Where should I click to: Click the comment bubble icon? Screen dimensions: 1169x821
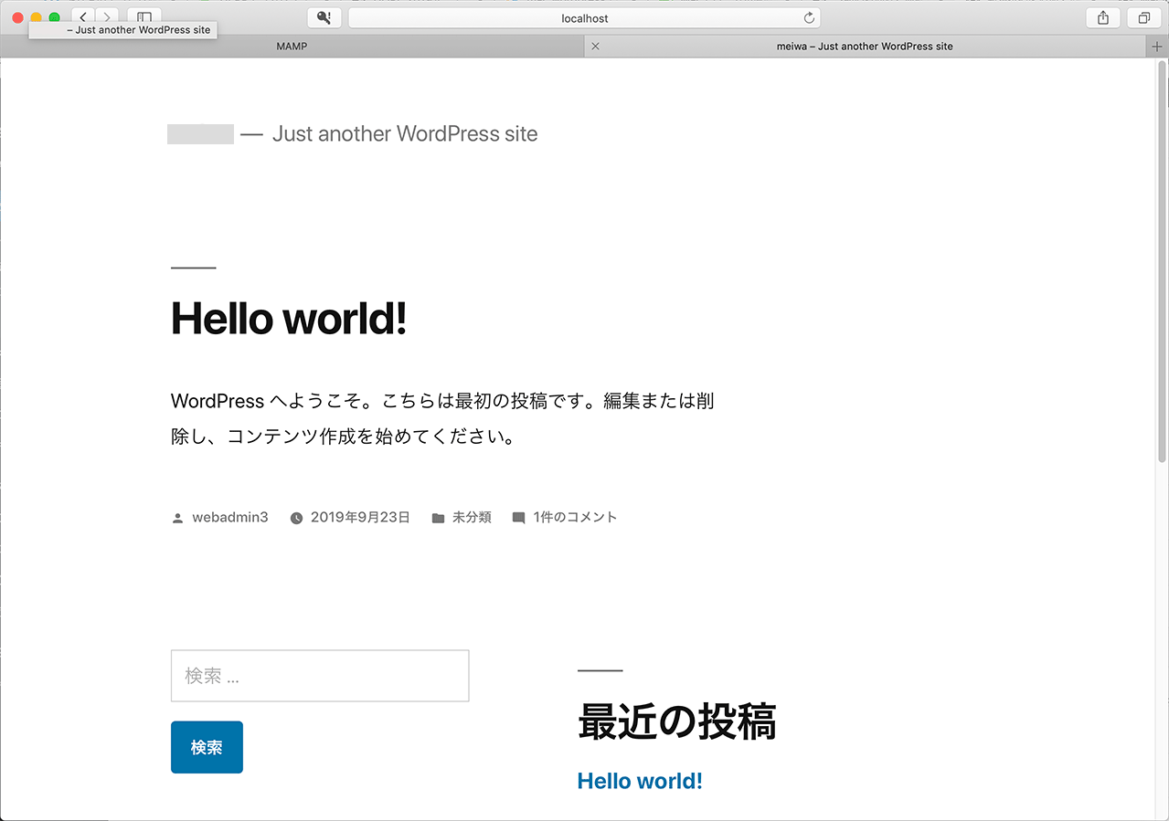(518, 518)
